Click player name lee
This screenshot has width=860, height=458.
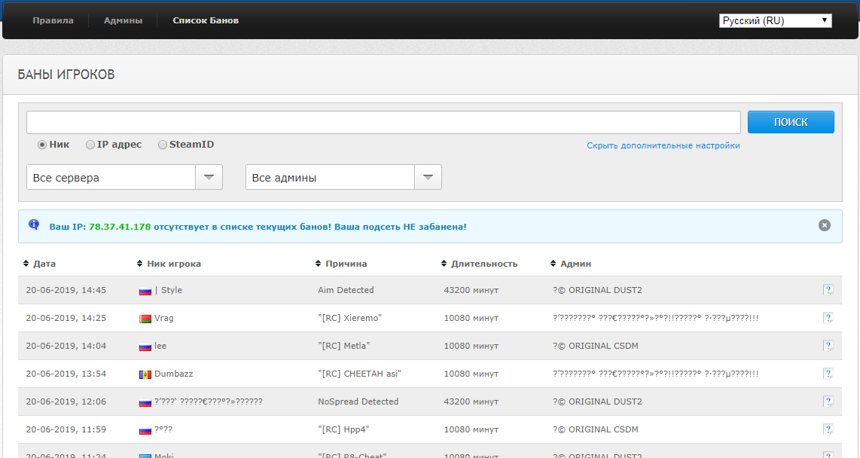(160, 346)
